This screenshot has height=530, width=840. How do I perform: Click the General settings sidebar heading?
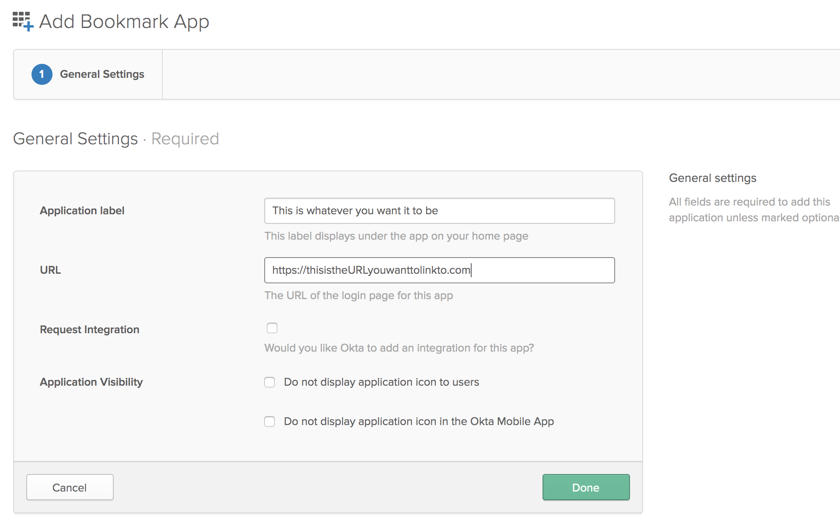coord(712,178)
